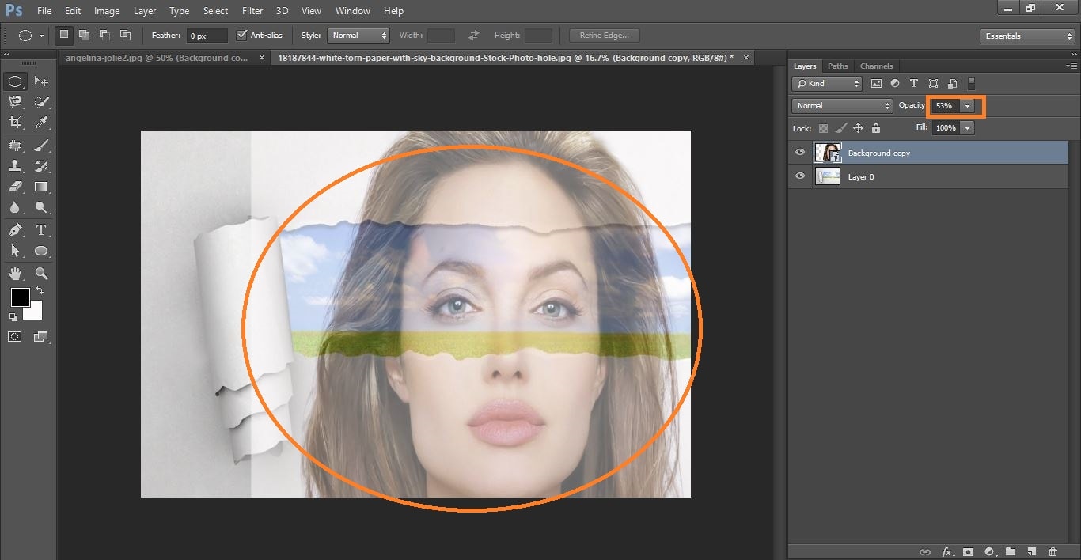Screen dimensions: 1081x560
Task: Hide the Background copy layer
Action: [x=800, y=153]
